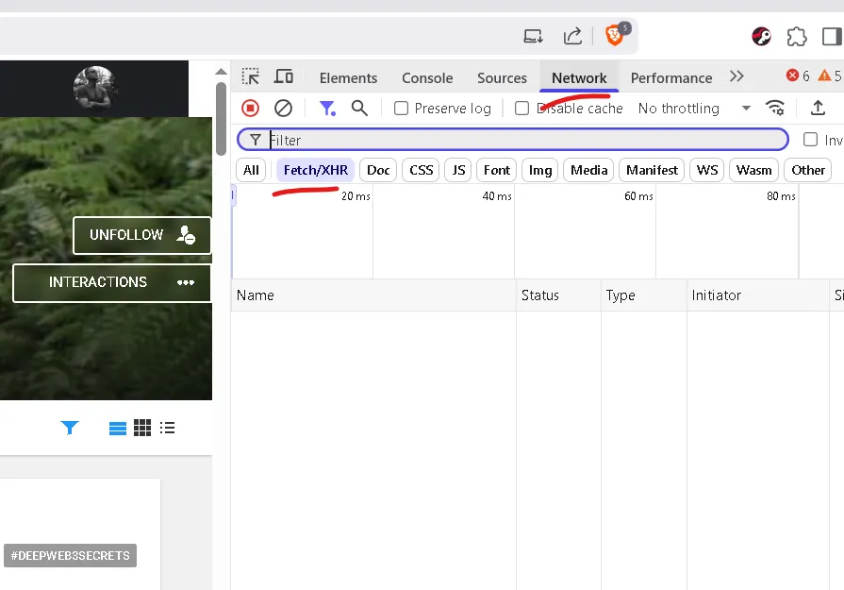Viewport: 844px width, 590px height.
Task: Enable Disable cache checkbox
Action: (x=521, y=109)
